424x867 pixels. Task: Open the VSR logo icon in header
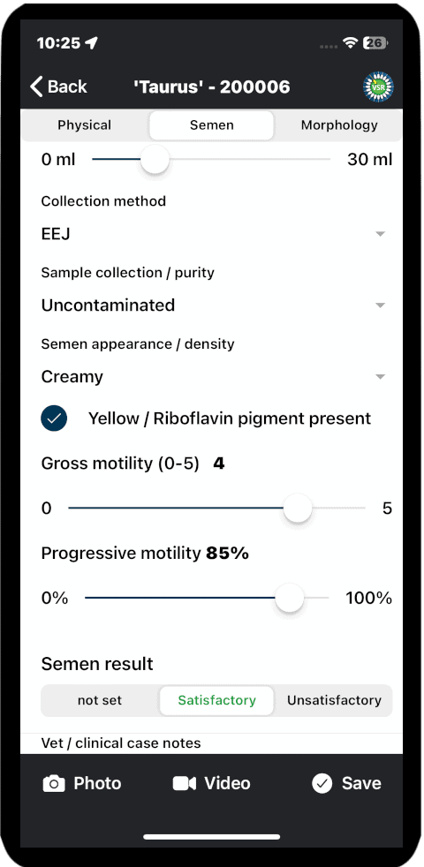[x=379, y=87]
